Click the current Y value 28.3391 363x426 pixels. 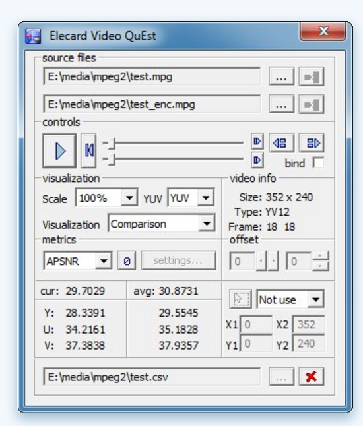(85, 313)
